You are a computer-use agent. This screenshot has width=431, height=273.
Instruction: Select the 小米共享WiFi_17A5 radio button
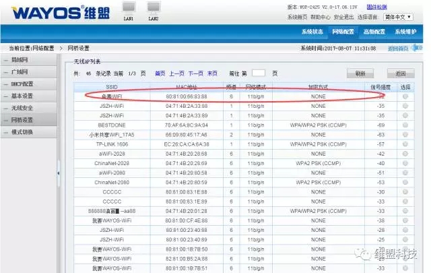click(405, 135)
